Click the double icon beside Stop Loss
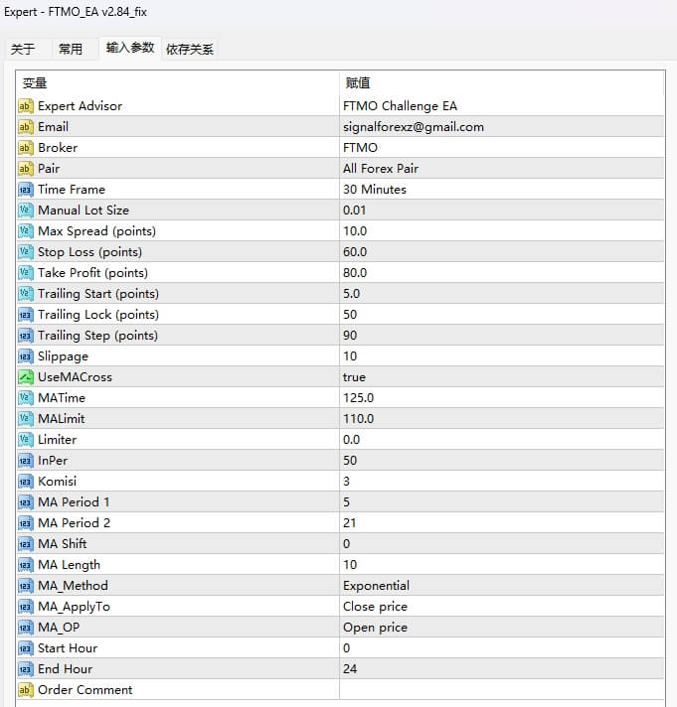Image resolution: width=677 pixels, height=707 pixels. pos(25,251)
